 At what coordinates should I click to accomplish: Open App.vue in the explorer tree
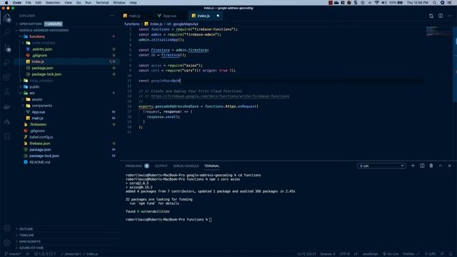38,112
